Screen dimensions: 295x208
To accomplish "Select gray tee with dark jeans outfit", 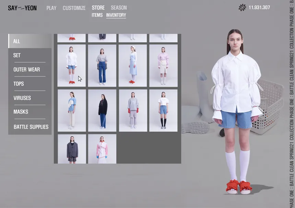I will coord(102,66).
